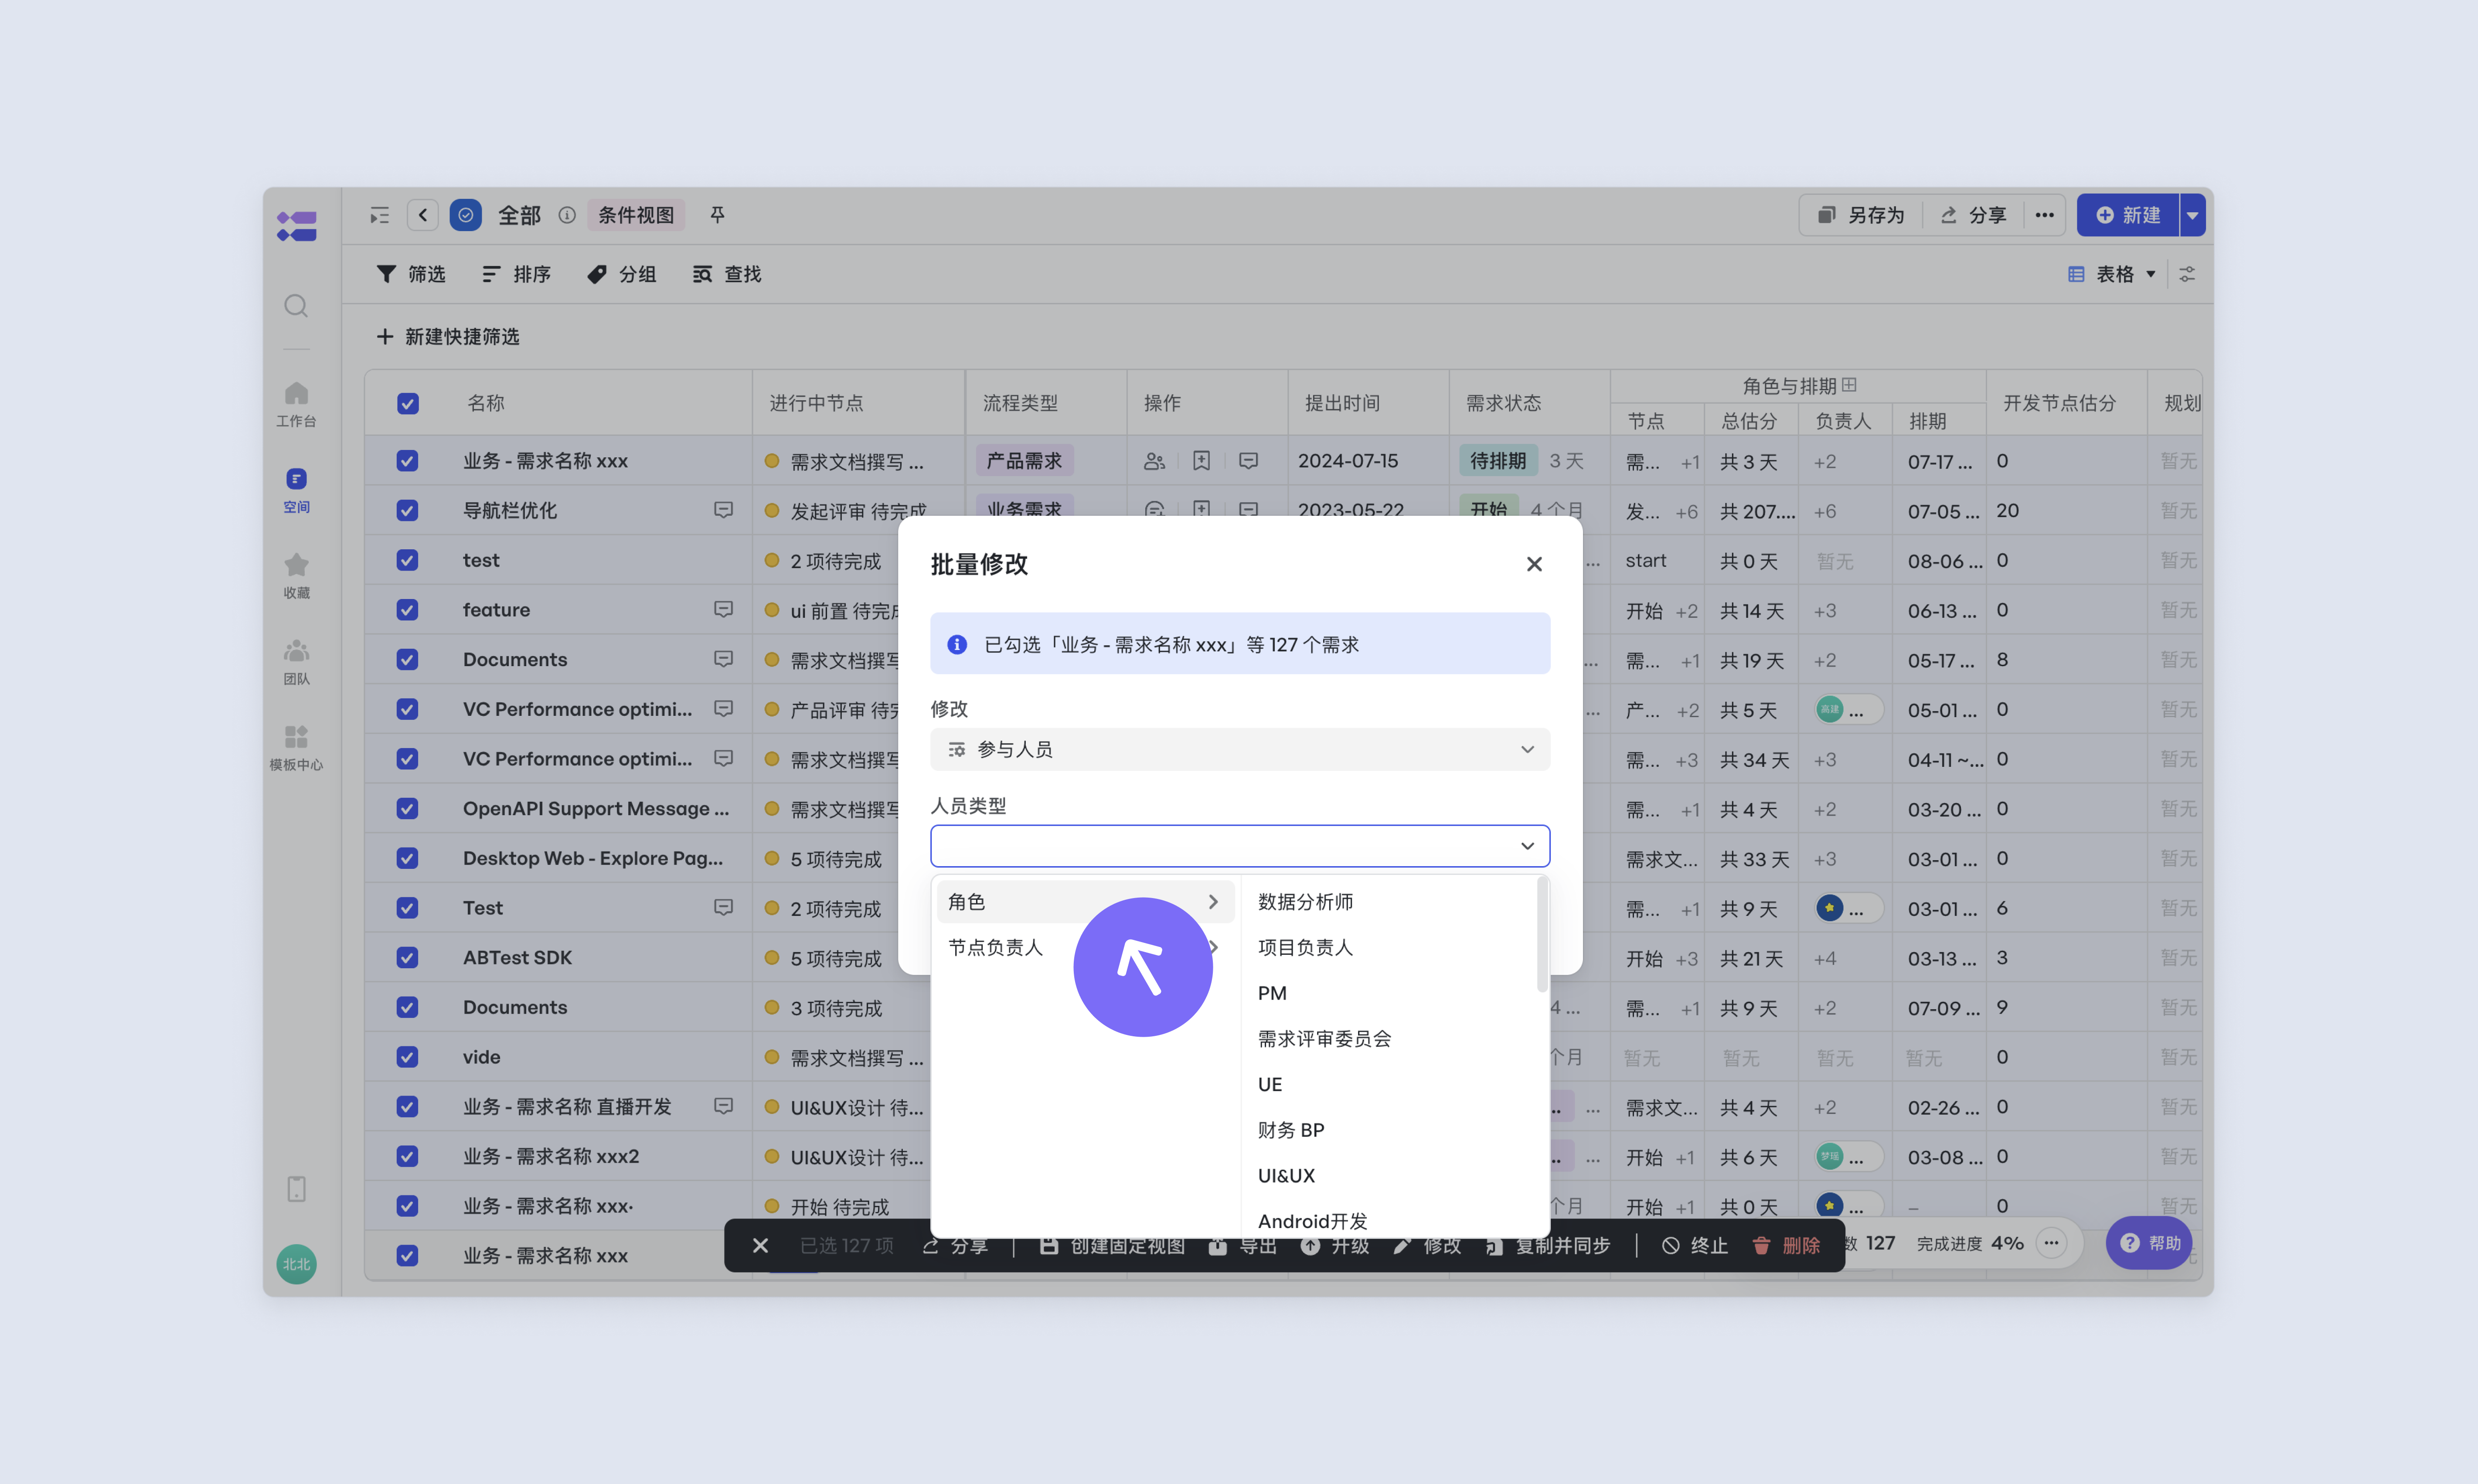This screenshot has height=1484, width=2478.
Task: Choose the UE role option
Action: pyautogui.click(x=1270, y=1084)
